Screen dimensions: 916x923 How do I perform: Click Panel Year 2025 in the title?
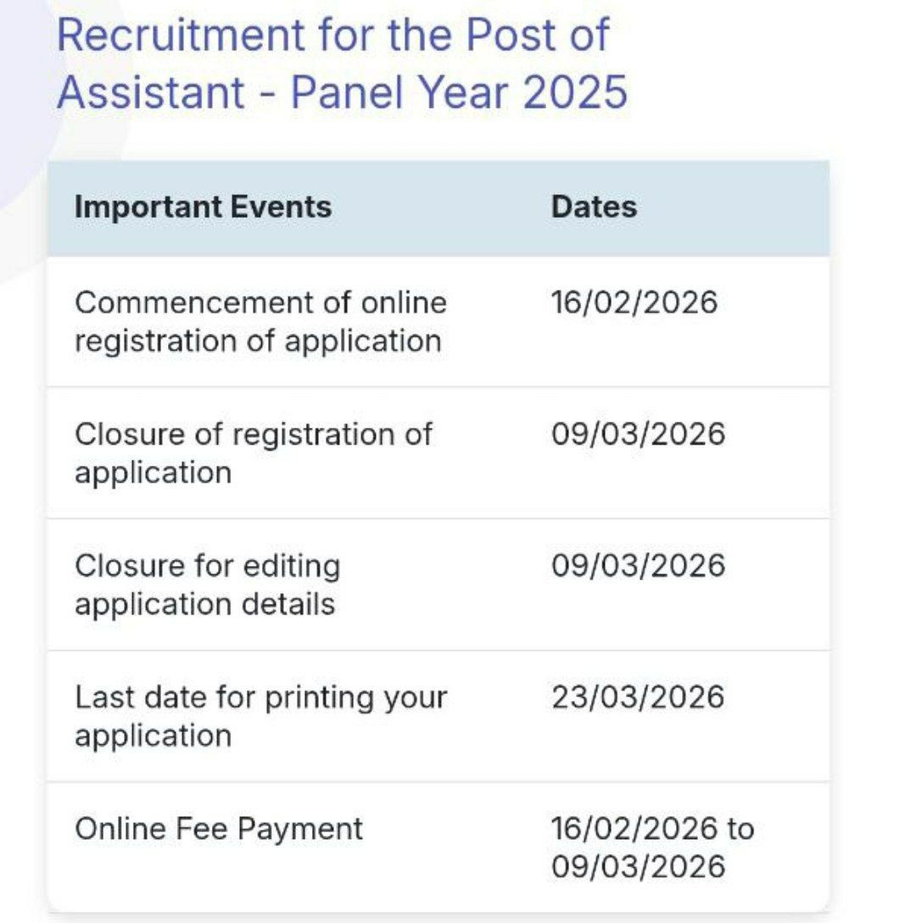[x=459, y=92]
